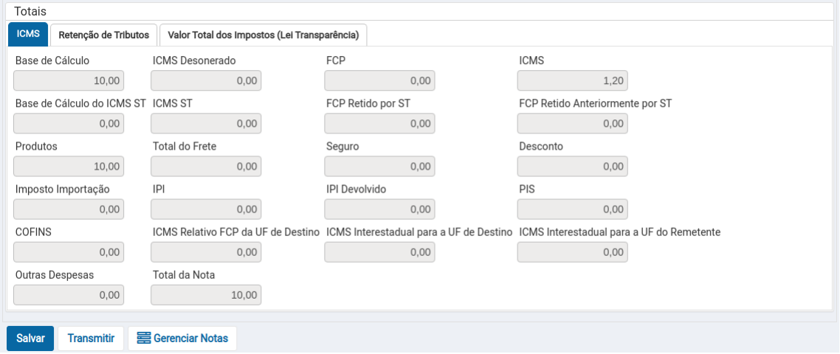The image size is (840, 354).
Task: Select Base de Cálculo do ICMS ST field
Action: [69, 124]
